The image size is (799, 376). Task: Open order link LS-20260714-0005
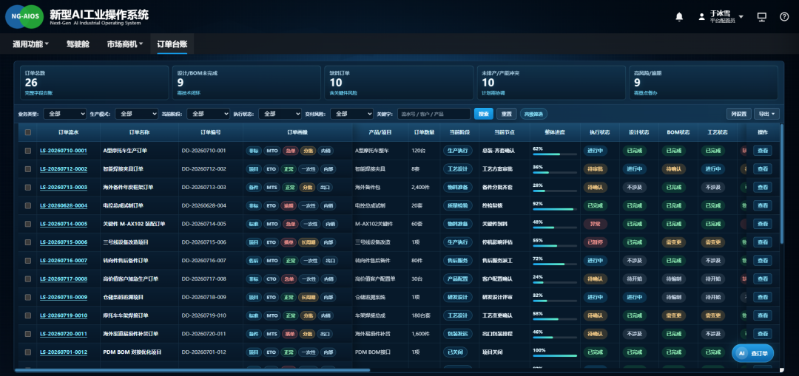point(64,224)
